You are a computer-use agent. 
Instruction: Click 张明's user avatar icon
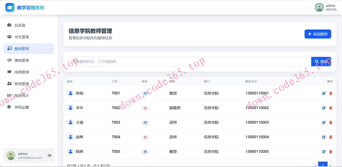pos(71,93)
